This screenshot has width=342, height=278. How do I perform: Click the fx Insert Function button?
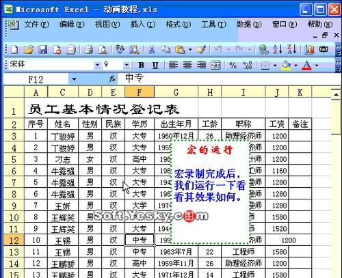click(x=112, y=79)
